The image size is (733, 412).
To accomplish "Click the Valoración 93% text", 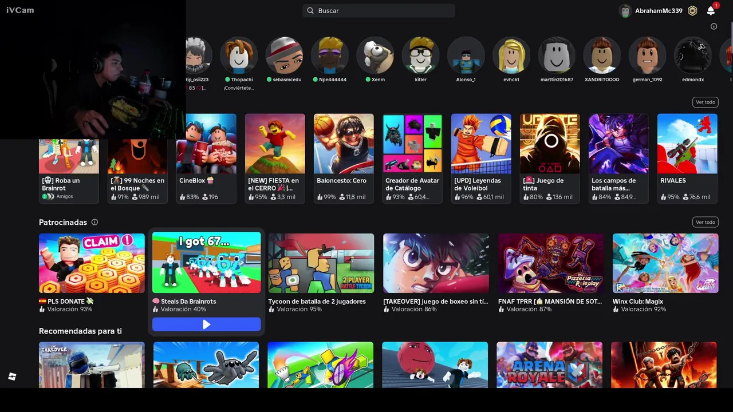I will pyautogui.click(x=70, y=309).
